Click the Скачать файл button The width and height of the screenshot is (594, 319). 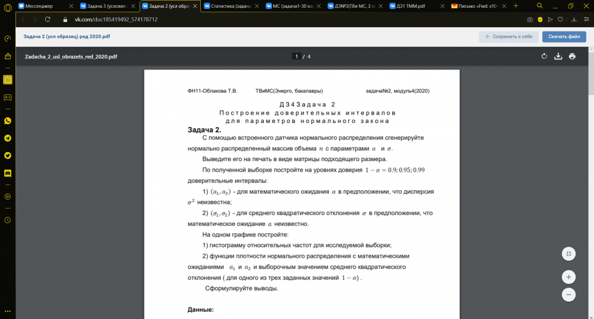564,37
